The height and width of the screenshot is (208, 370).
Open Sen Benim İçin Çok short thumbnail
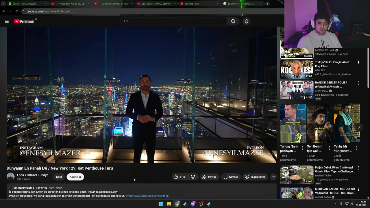(x=320, y=123)
